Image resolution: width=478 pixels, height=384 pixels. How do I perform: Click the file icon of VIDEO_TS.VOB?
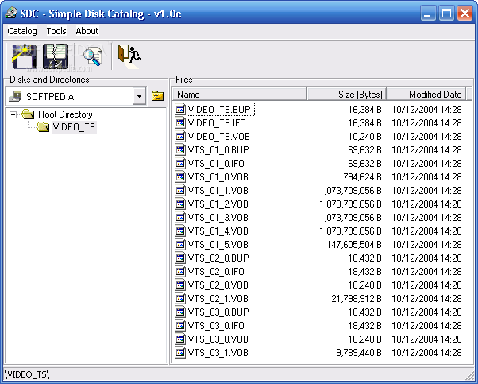pos(180,136)
